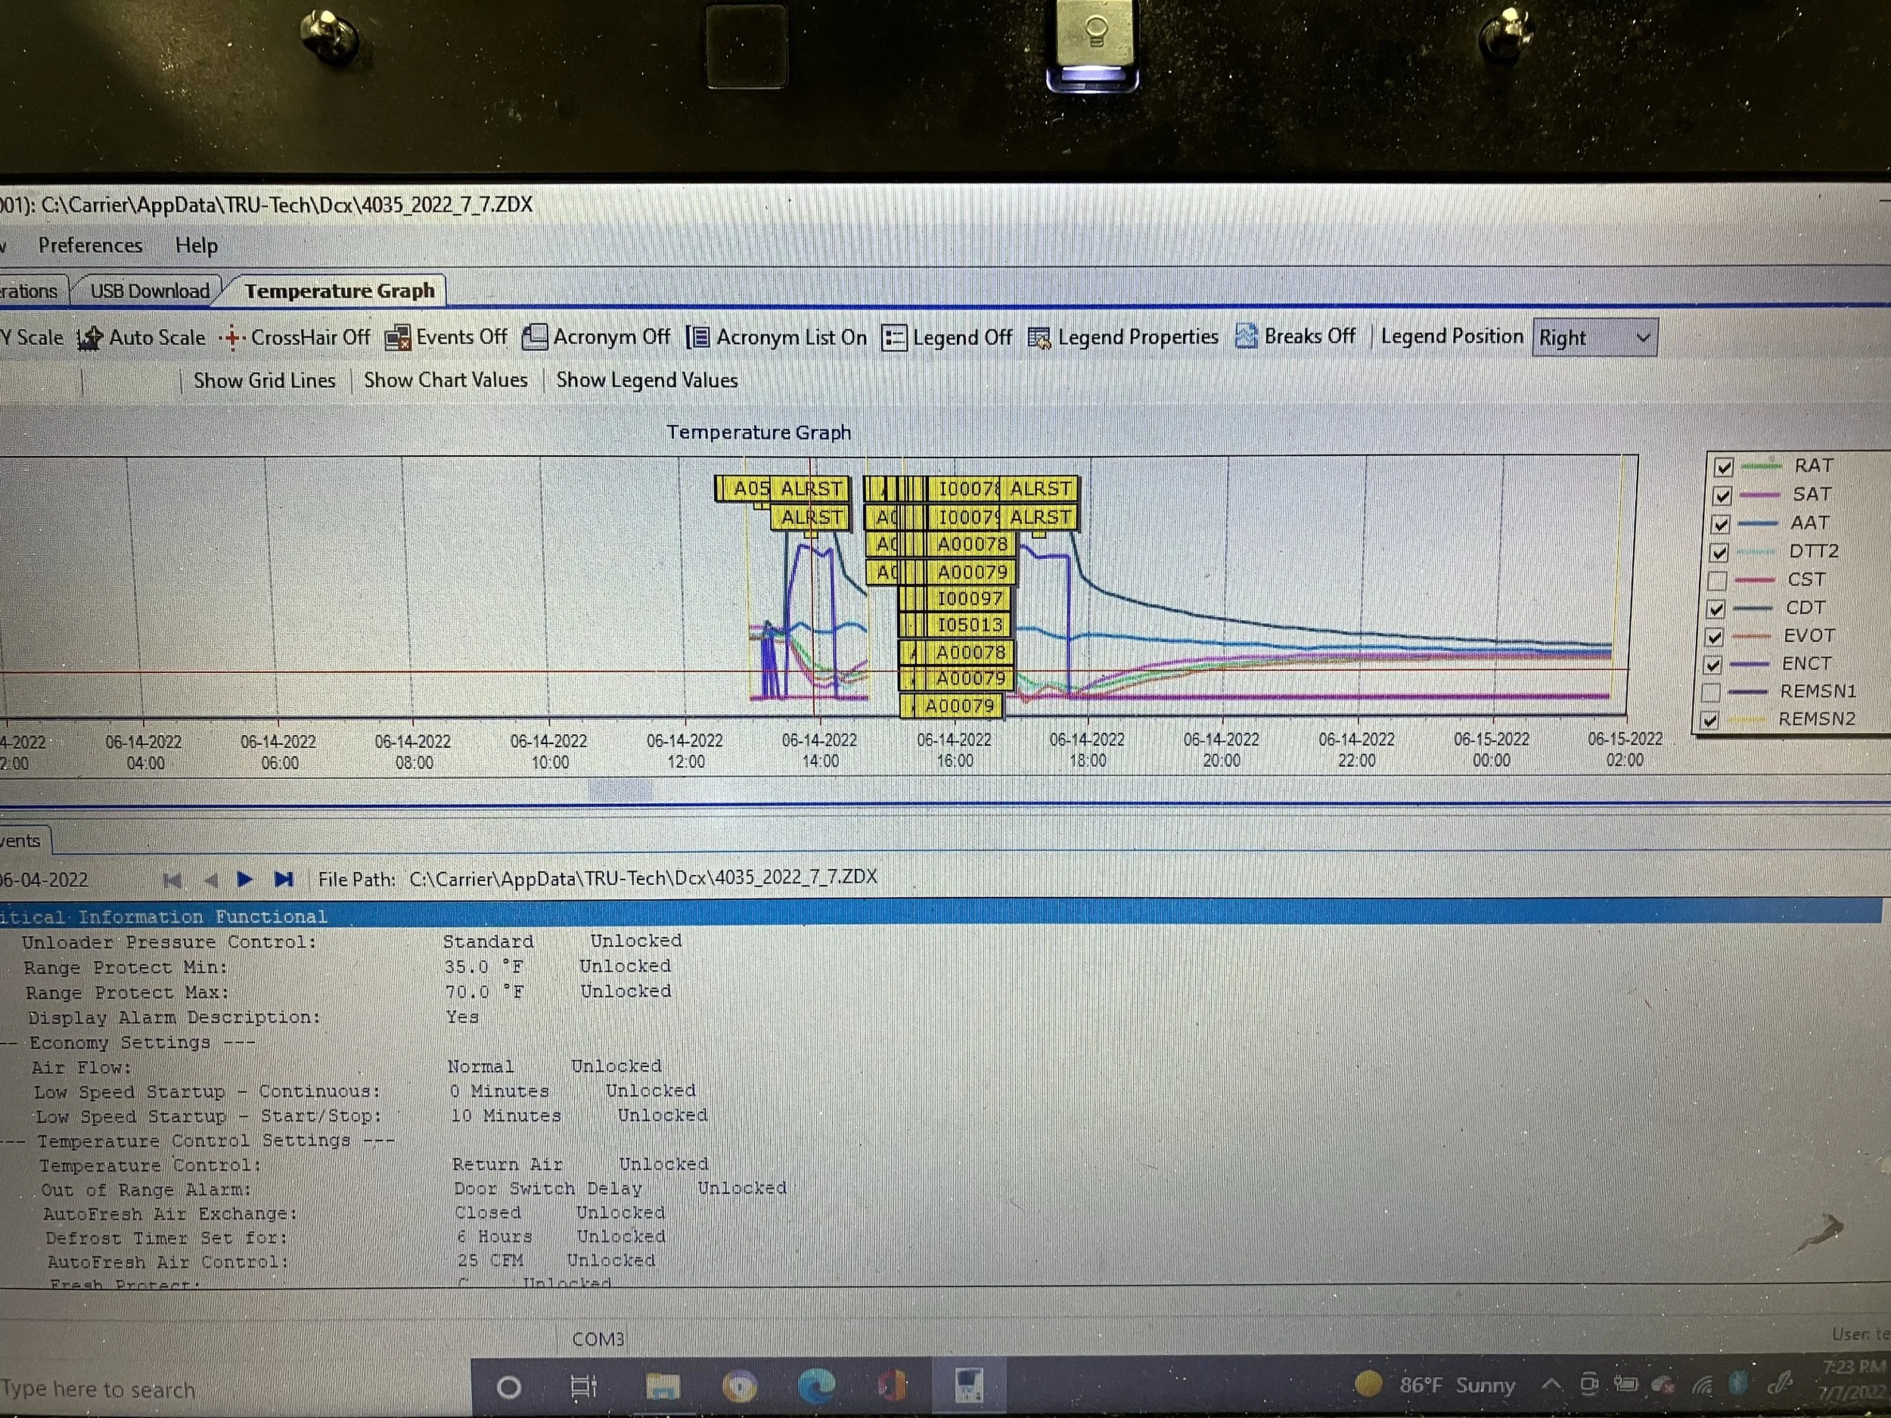The width and height of the screenshot is (1891, 1418).
Task: Uncheck the SAT legend checkbox
Action: [x=1722, y=496]
